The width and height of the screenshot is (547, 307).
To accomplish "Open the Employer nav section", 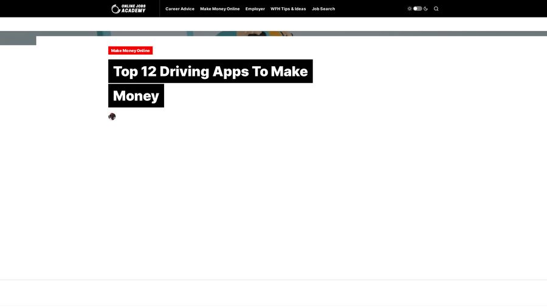I will point(255,9).
